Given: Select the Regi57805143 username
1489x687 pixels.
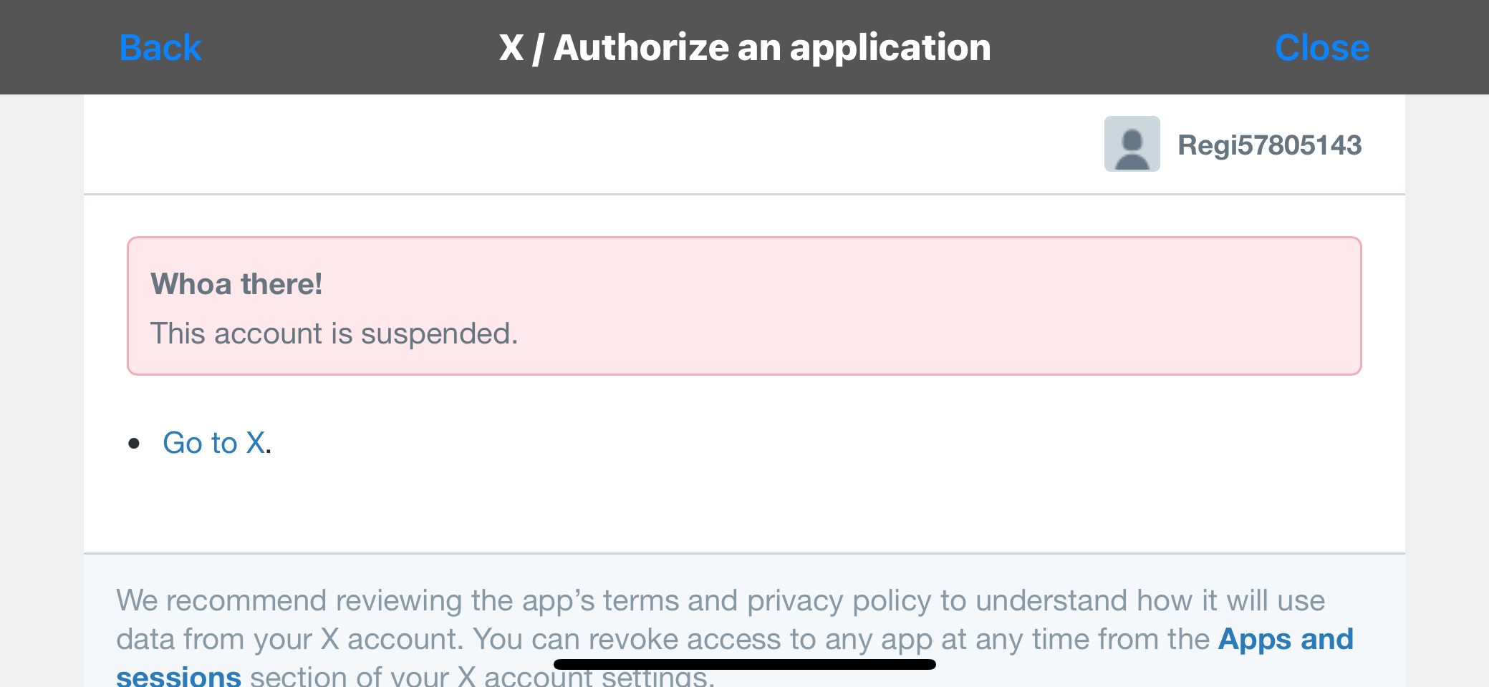Looking at the screenshot, I should [1269, 145].
